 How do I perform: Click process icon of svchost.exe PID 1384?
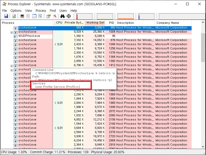[x=16, y=58]
